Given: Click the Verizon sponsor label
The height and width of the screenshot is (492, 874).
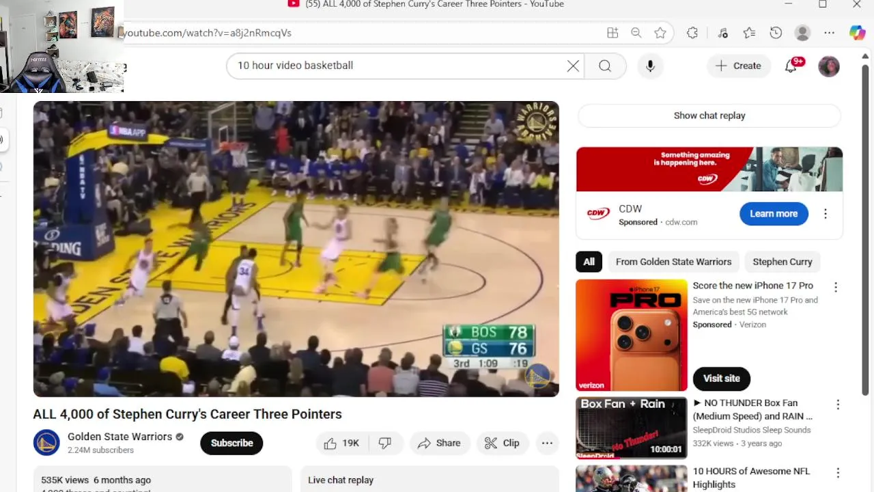Looking at the screenshot, I should (752, 325).
